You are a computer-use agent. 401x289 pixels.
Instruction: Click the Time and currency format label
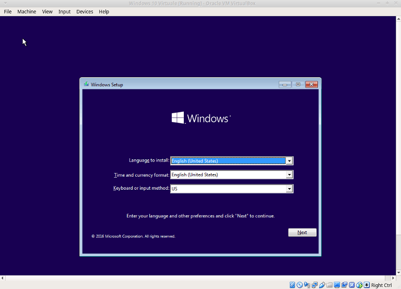pos(141,175)
